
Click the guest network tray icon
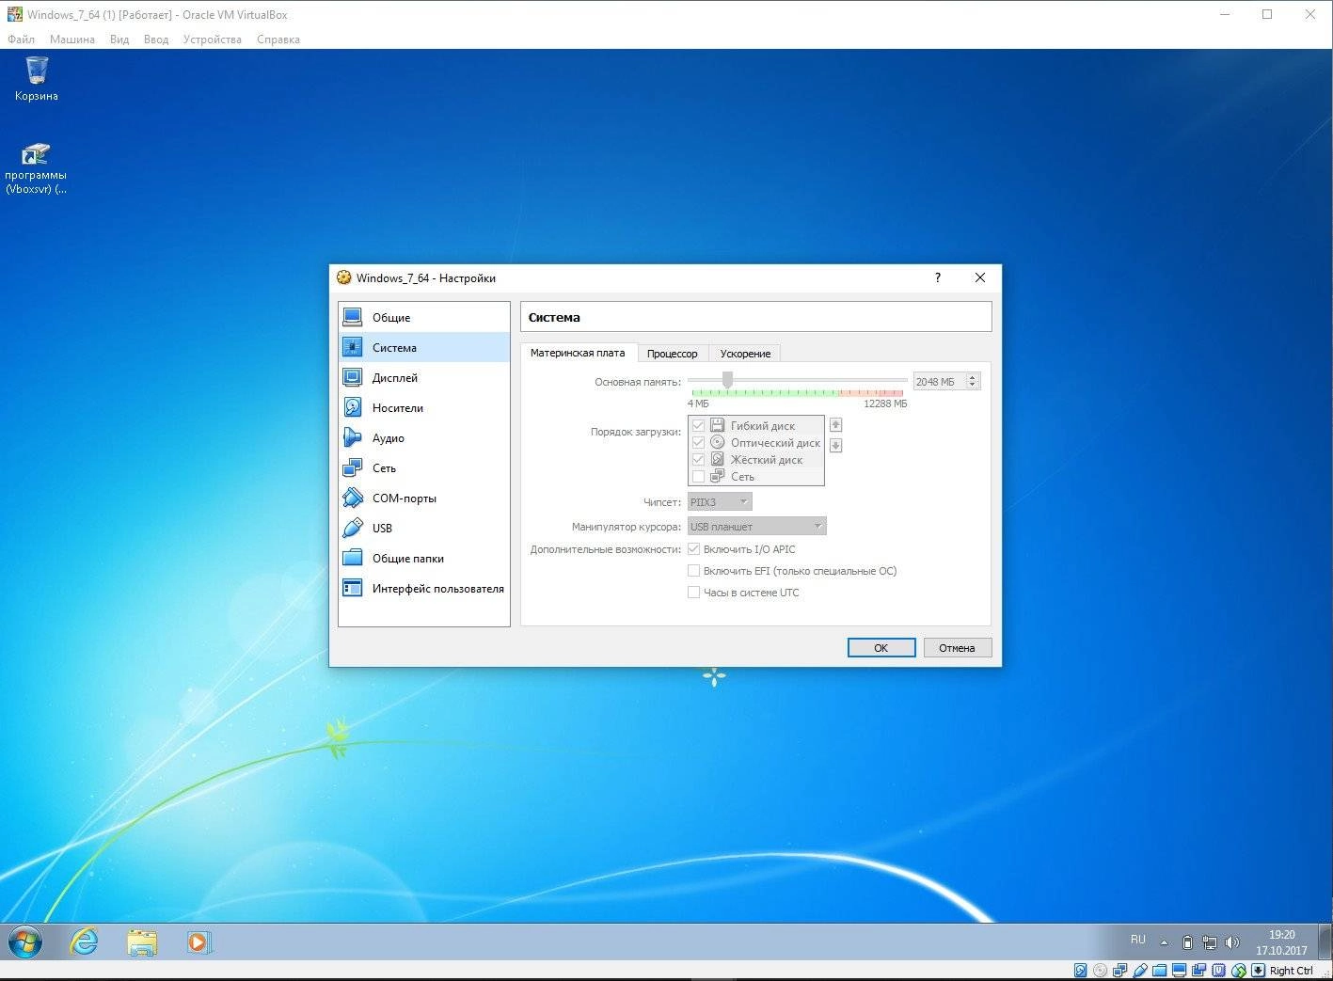pos(1210,942)
